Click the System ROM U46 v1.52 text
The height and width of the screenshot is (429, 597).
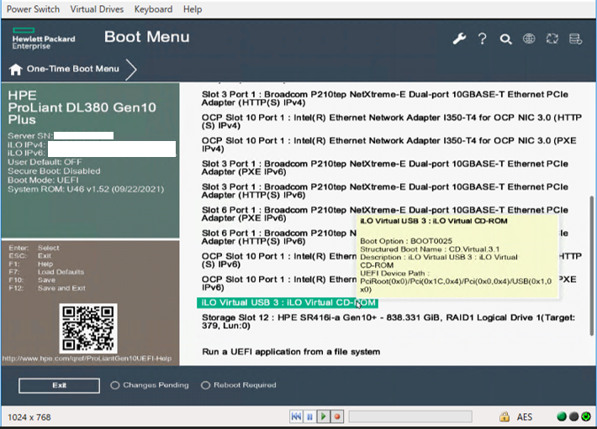(86, 189)
